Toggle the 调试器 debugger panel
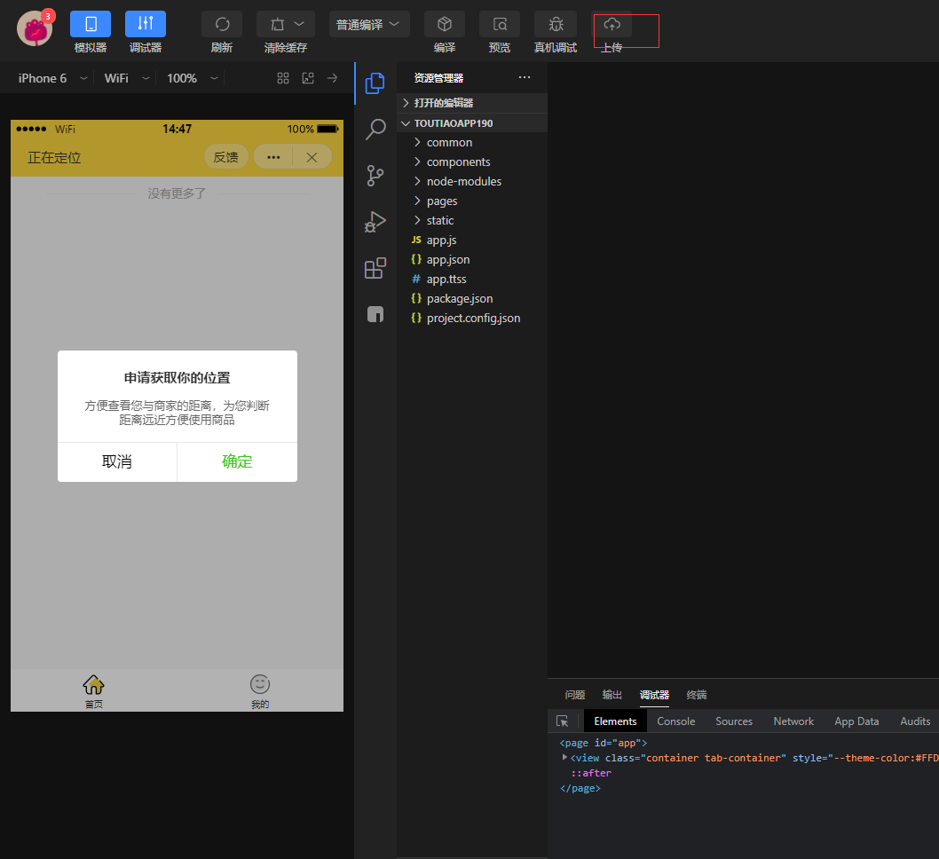The width and height of the screenshot is (939, 859). [146, 24]
